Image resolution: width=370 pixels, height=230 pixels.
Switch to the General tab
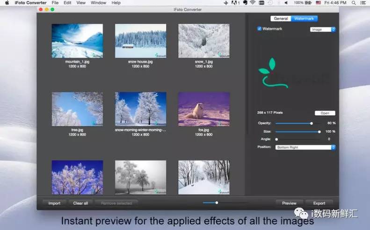point(281,19)
